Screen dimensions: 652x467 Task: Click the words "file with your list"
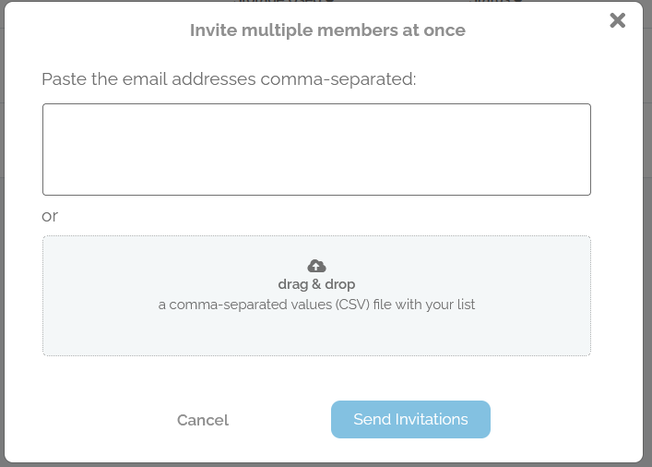[x=423, y=305]
